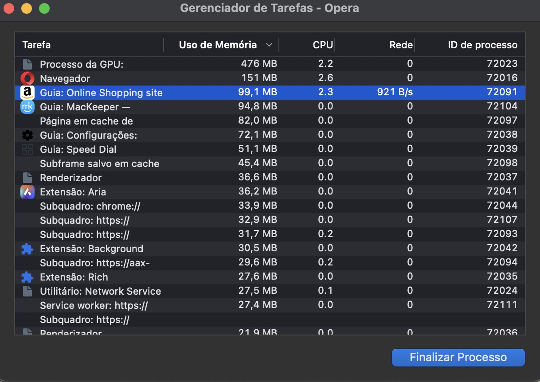This screenshot has height=382, width=540.
Task: Click the Opera icon on the Navegador row
Action: 27,78
